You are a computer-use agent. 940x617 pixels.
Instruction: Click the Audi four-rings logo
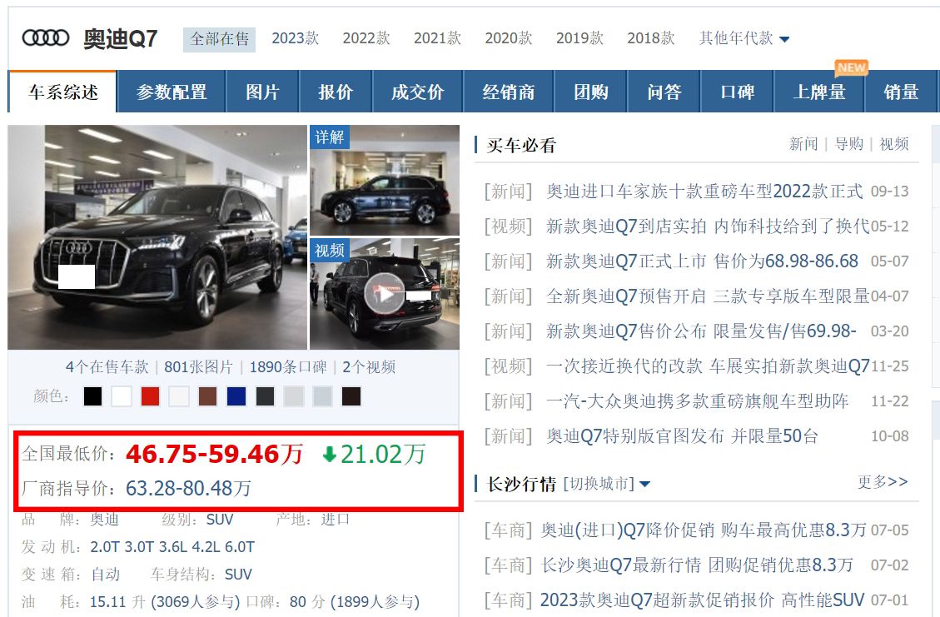coord(46,38)
